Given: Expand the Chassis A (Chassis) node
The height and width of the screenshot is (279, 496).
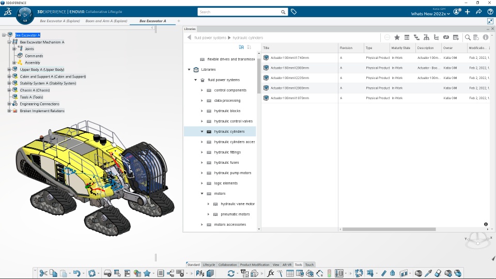Looking at the screenshot, I should (x=9, y=90).
